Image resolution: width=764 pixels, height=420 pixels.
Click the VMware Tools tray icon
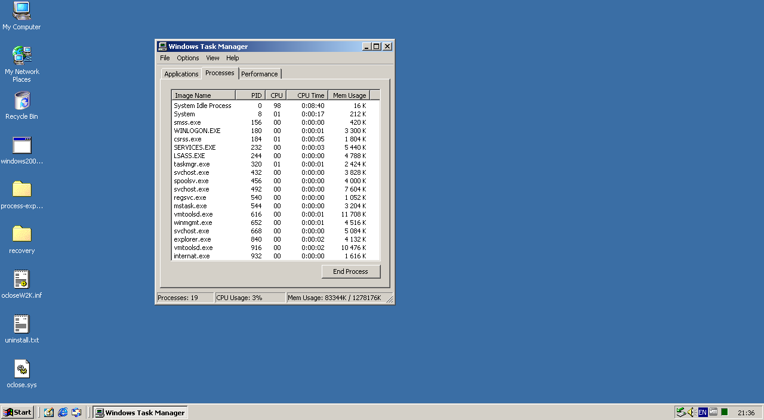713,412
